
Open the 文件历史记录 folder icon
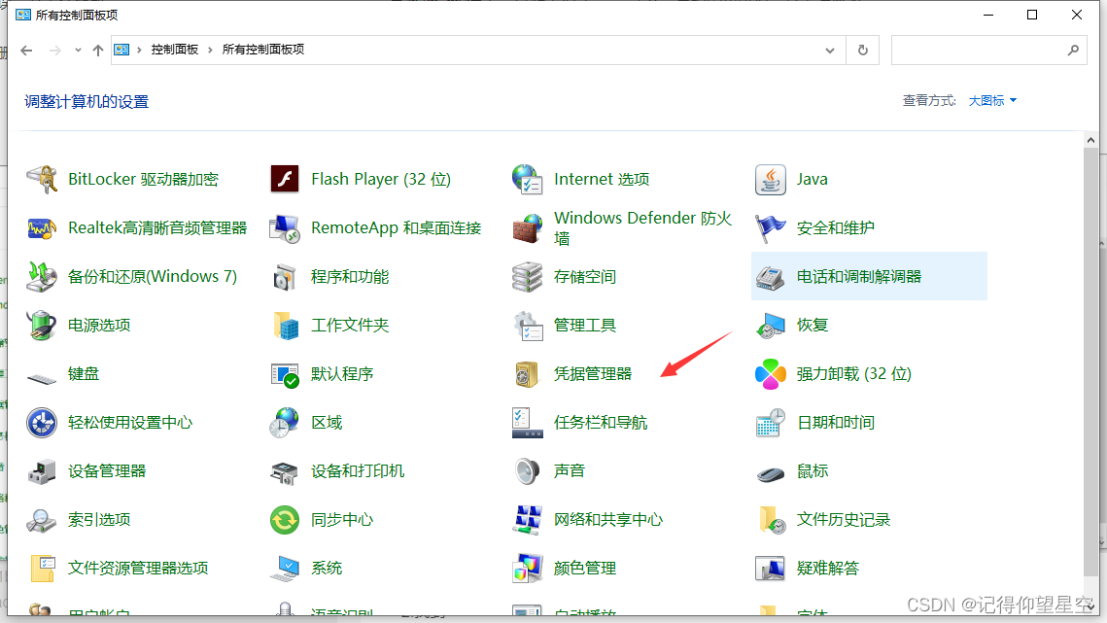tap(772, 520)
